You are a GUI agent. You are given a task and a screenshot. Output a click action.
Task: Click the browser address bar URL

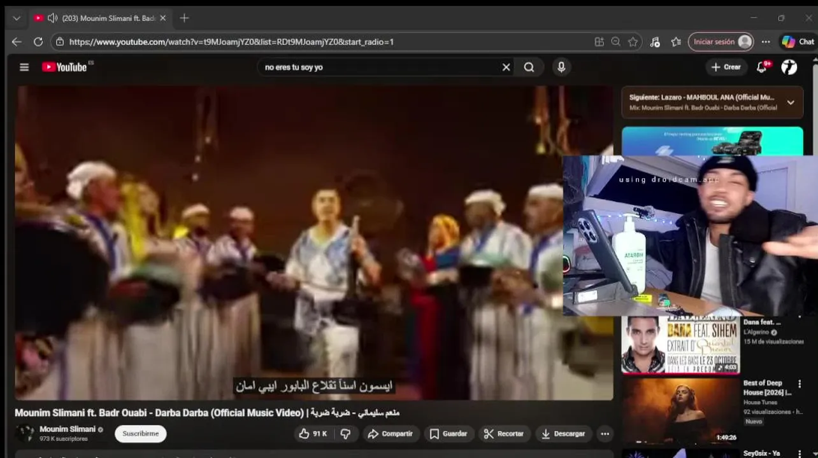coord(231,41)
